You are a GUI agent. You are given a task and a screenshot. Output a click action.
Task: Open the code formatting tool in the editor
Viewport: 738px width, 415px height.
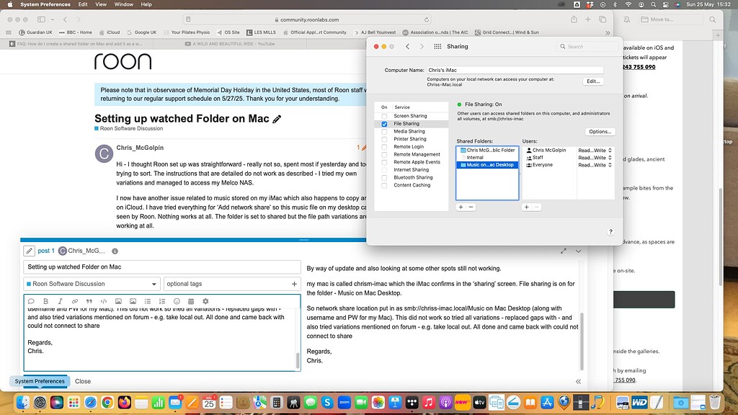104,300
